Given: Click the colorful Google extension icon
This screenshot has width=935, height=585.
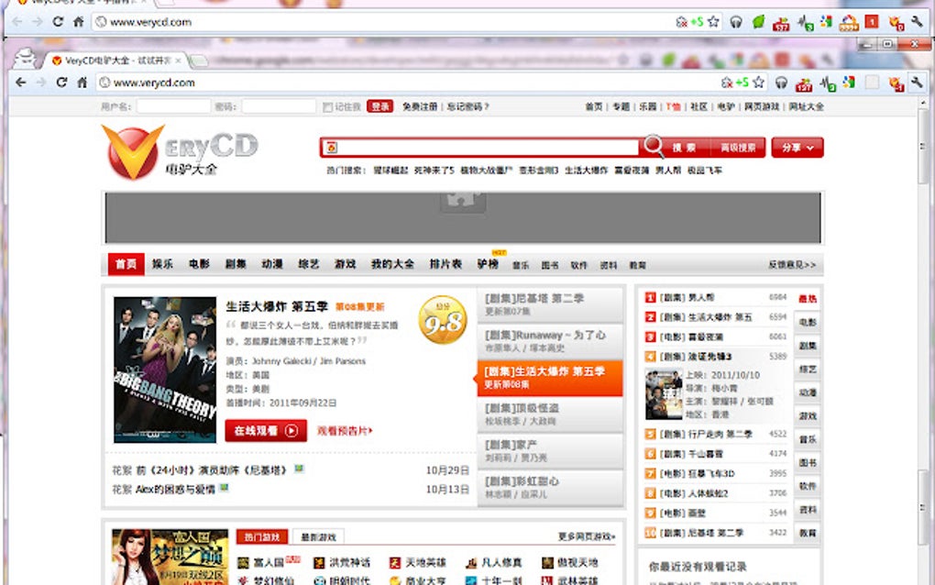Looking at the screenshot, I should pos(848,82).
